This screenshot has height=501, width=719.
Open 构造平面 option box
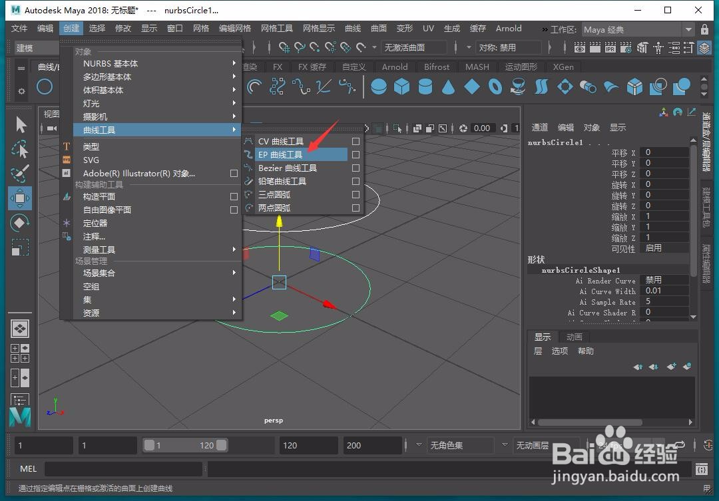tap(234, 196)
